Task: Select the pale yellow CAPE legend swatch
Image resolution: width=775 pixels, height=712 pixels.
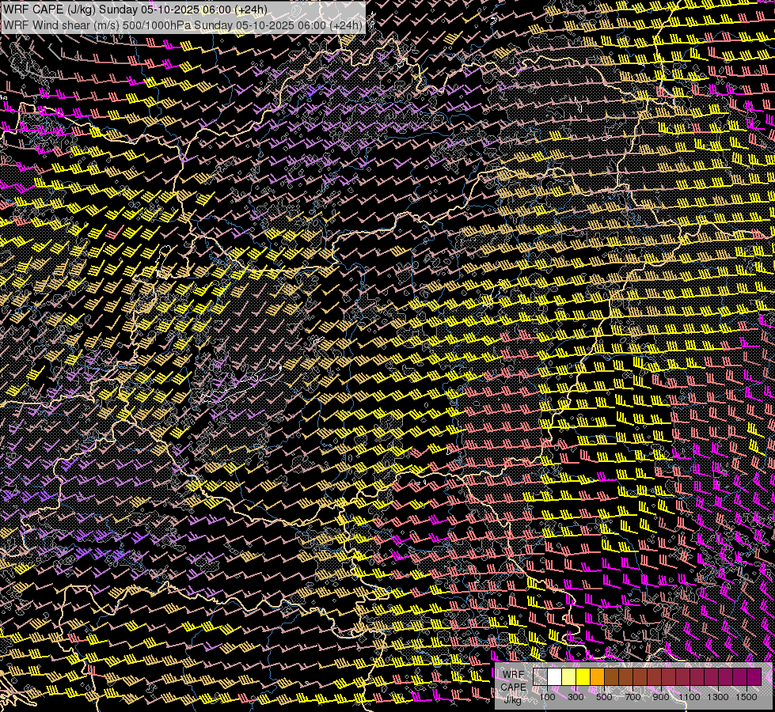Action: tap(569, 676)
